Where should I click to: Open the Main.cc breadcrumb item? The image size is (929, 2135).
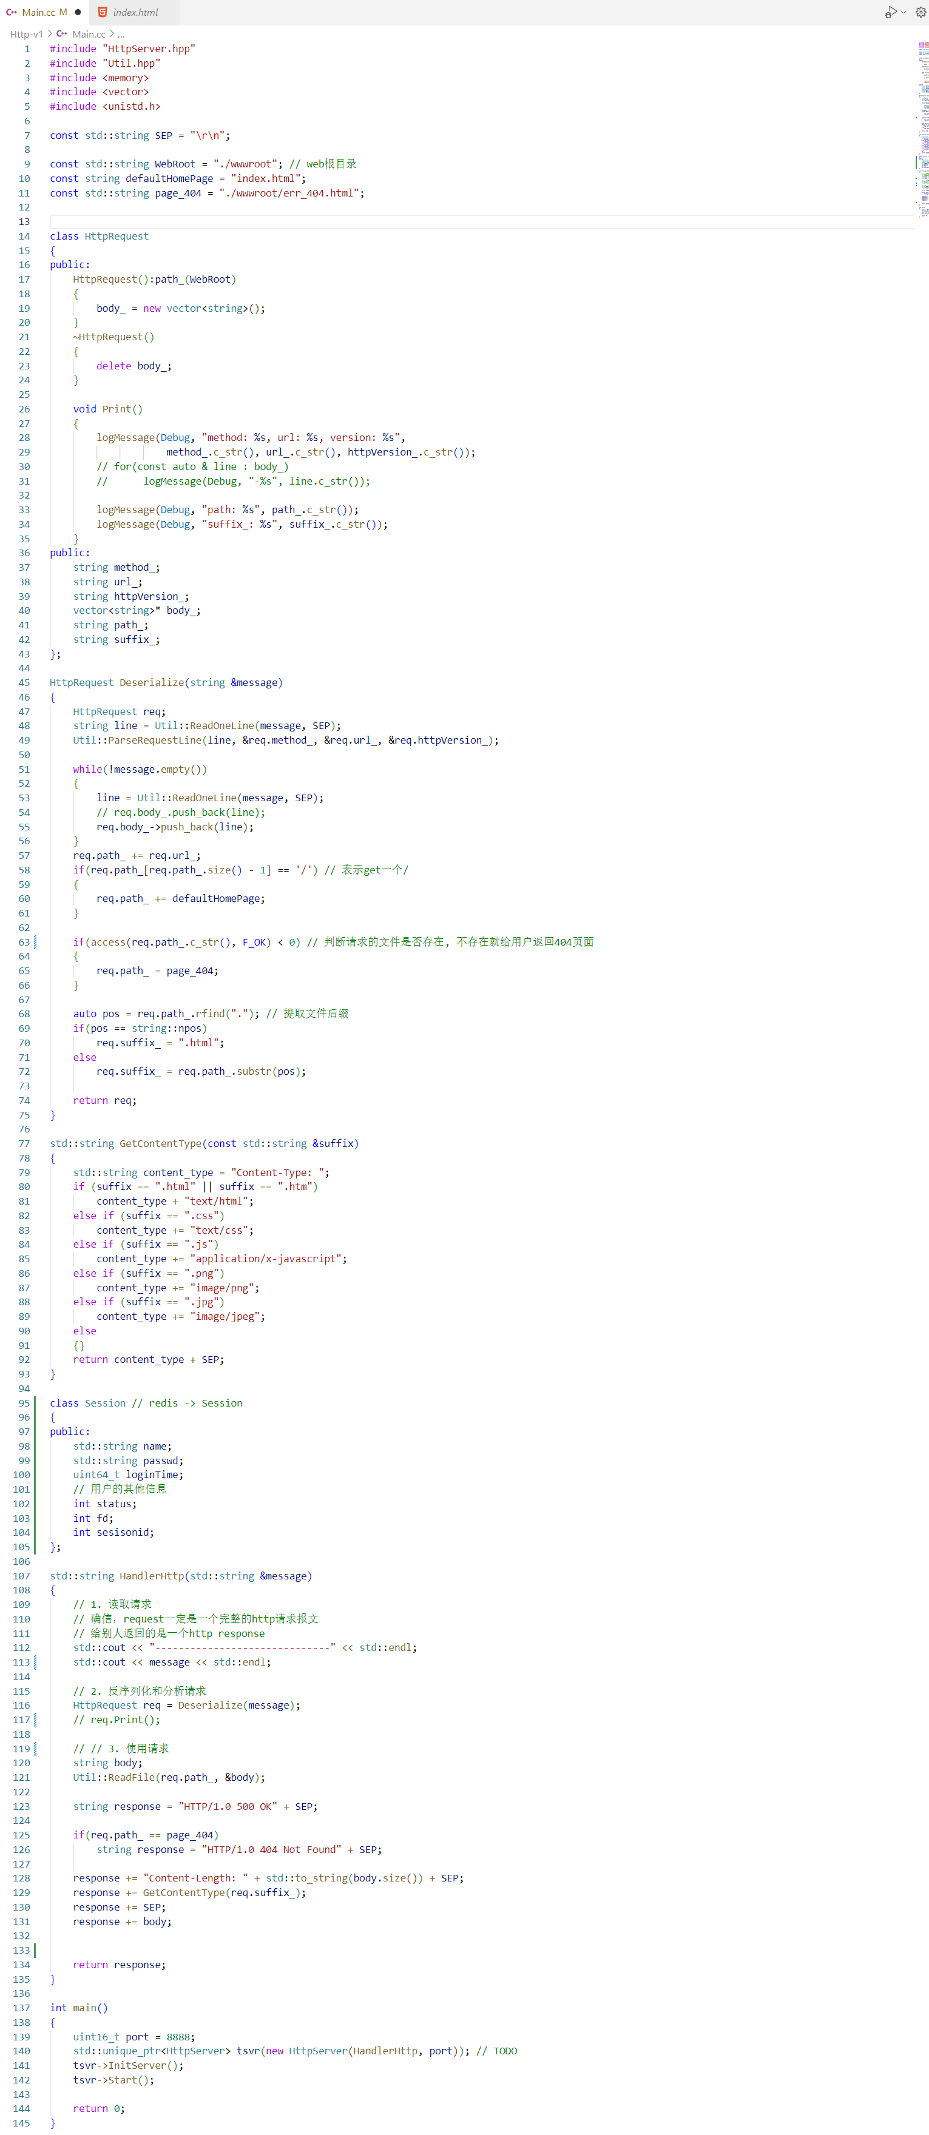88,34
